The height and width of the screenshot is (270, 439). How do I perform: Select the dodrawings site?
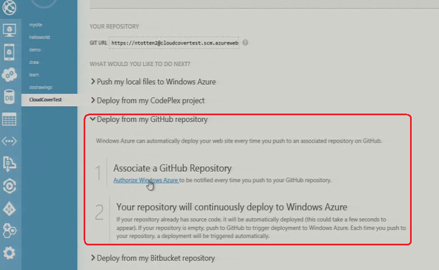(x=41, y=87)
